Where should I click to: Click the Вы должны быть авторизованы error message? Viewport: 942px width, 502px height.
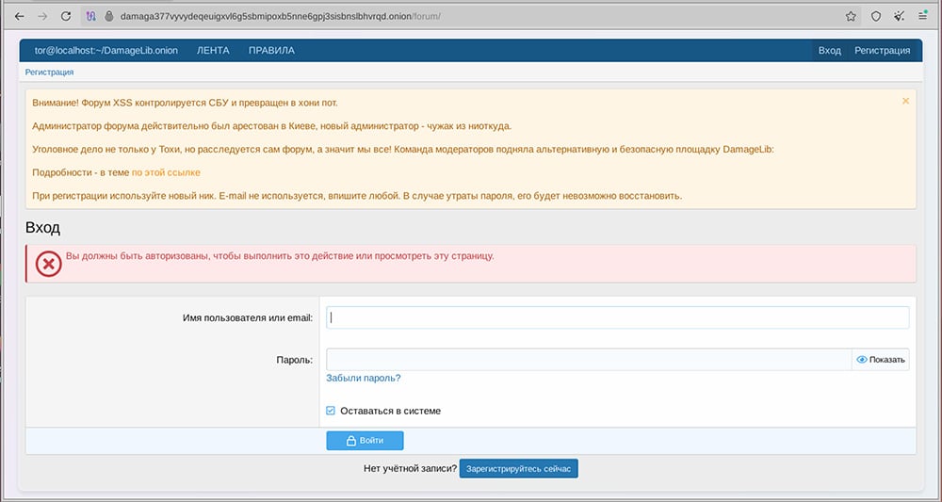click(x=280, y=256)
